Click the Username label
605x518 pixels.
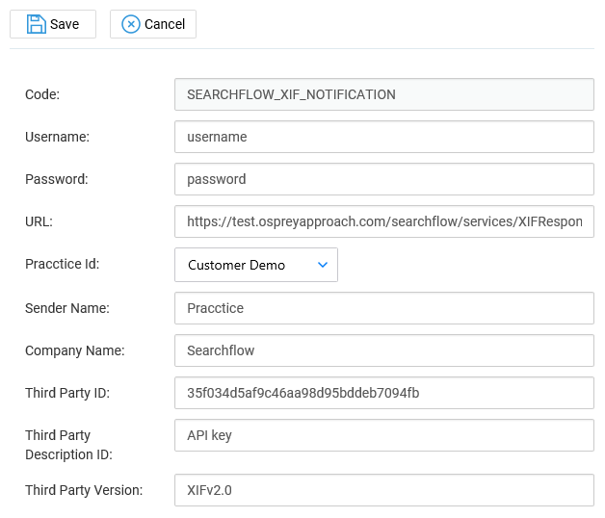(57, 137)
